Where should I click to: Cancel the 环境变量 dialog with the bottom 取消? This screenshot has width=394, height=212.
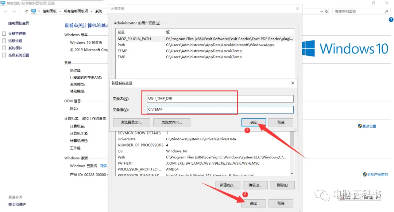[x=281, y=203]
